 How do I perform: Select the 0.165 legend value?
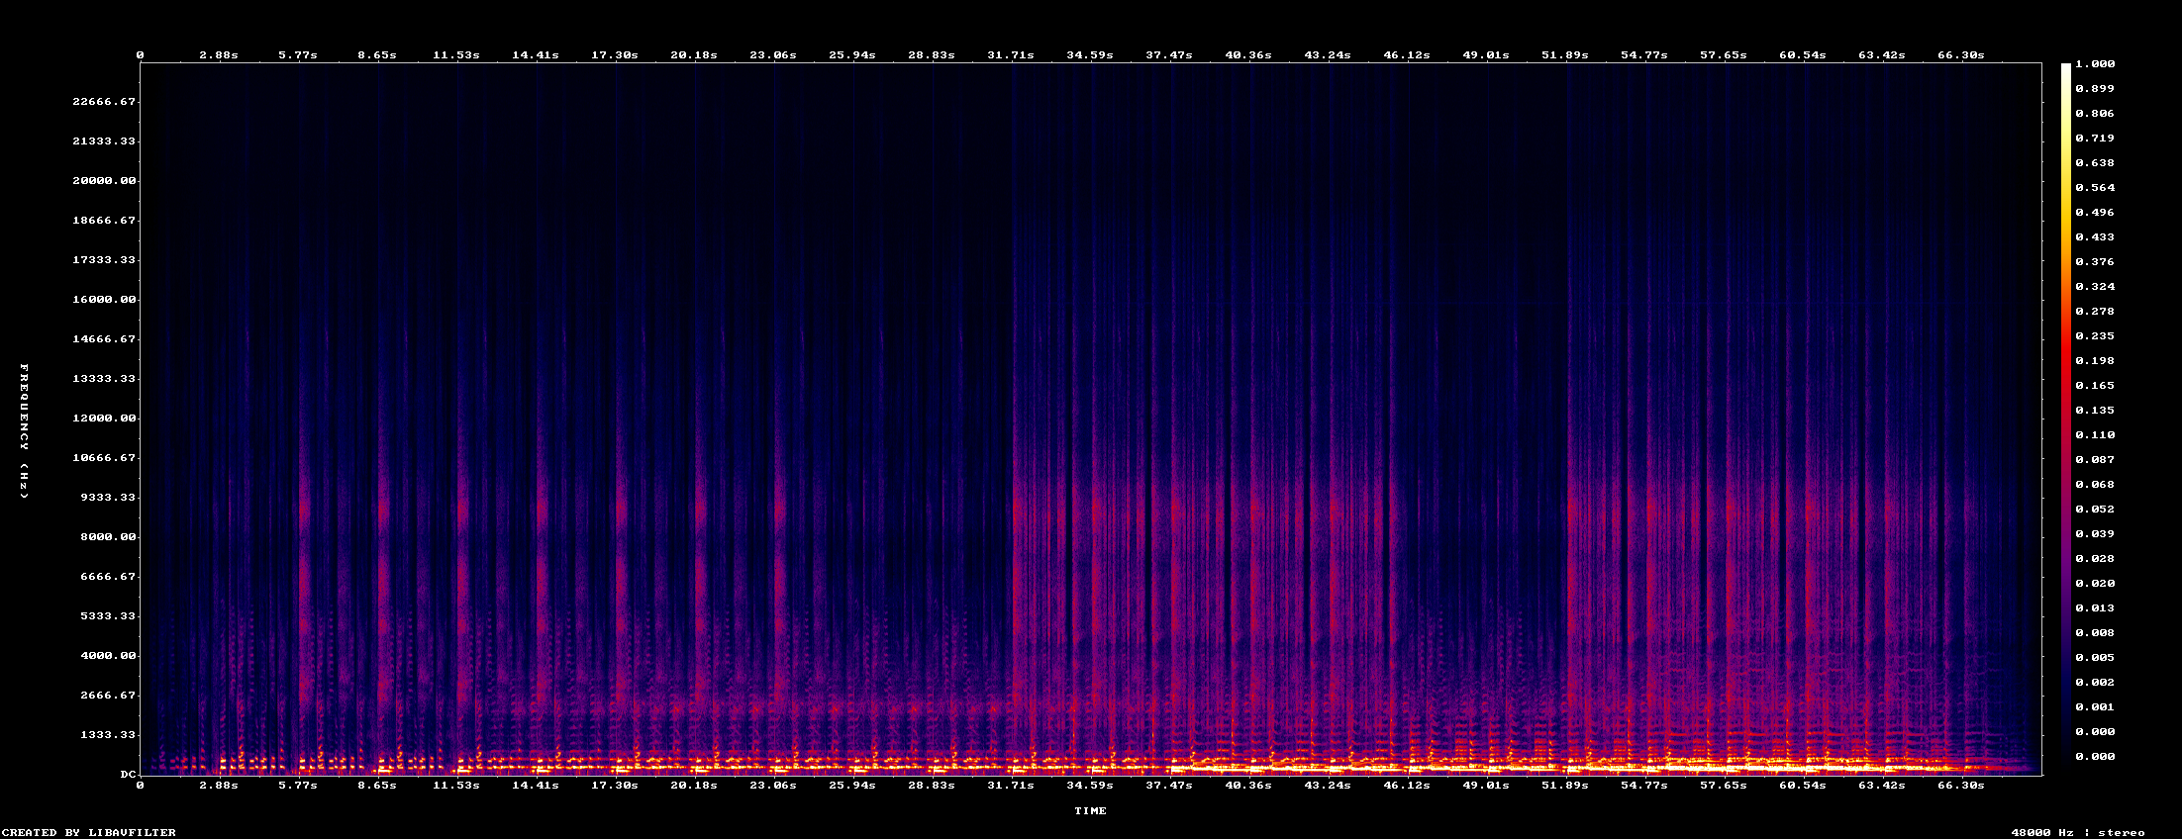coord(2095,386)
